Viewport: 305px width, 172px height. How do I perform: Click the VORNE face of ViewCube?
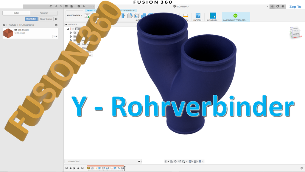coord(296,34)
